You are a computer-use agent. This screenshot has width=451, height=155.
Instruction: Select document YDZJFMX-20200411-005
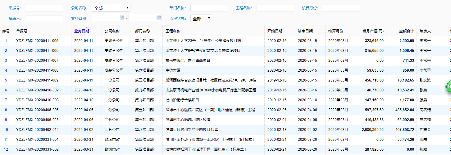coord(37,41)
